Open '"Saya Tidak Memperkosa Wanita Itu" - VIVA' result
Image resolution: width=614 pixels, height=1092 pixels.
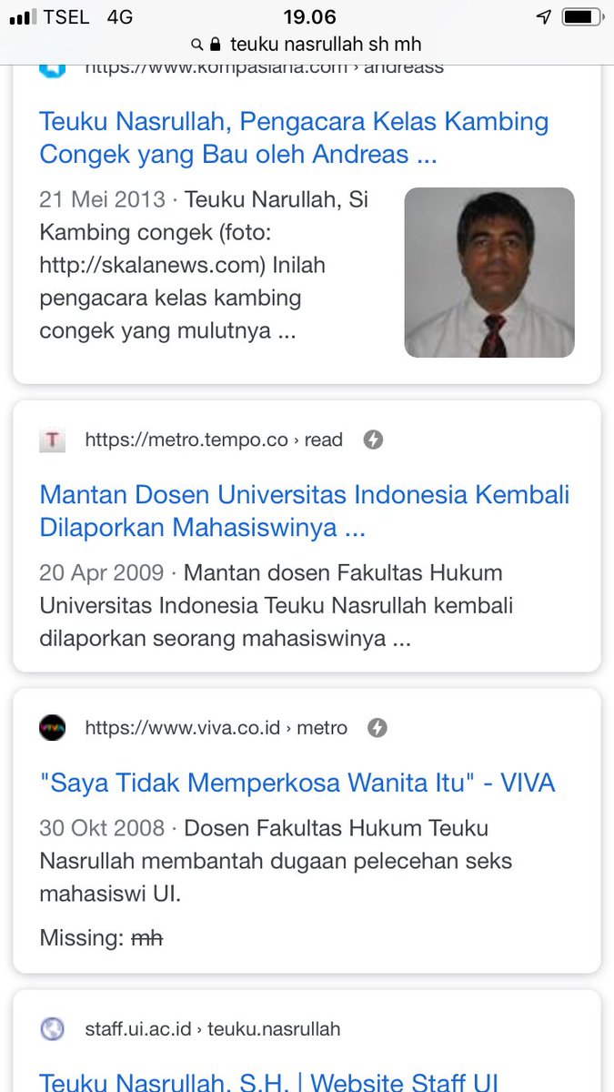tap(297, 783)
